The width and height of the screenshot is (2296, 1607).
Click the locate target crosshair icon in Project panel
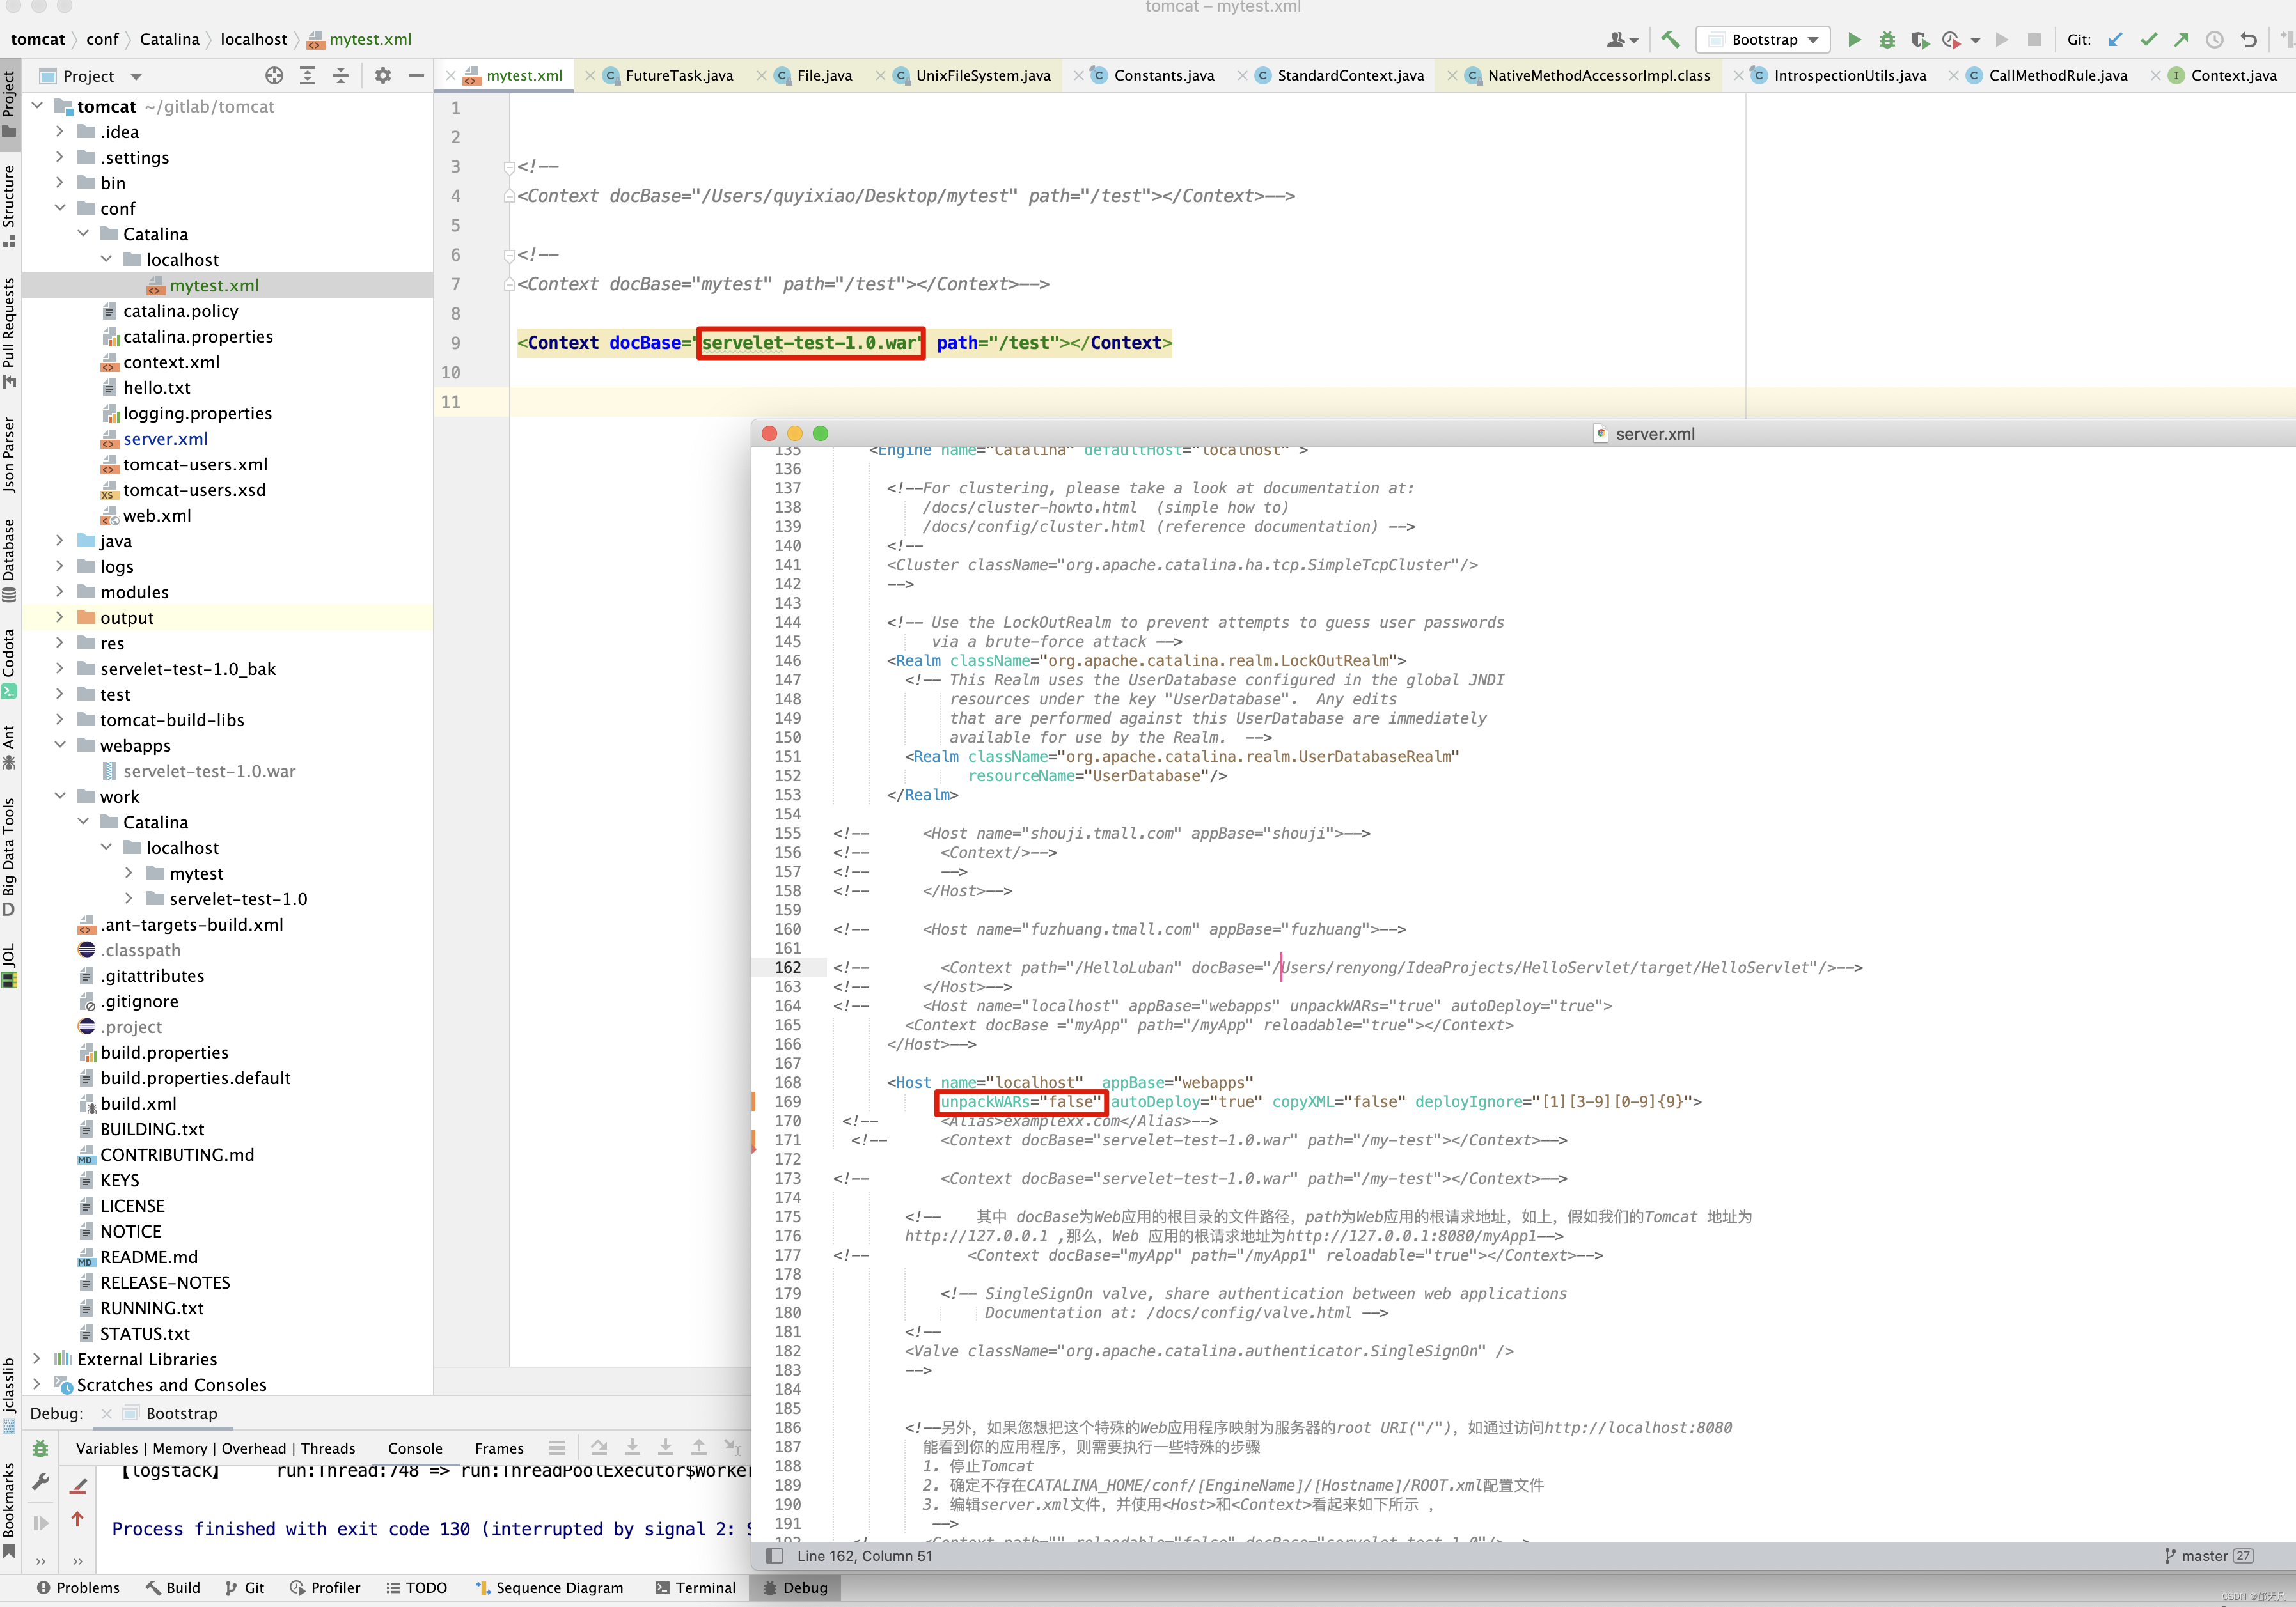274,76
